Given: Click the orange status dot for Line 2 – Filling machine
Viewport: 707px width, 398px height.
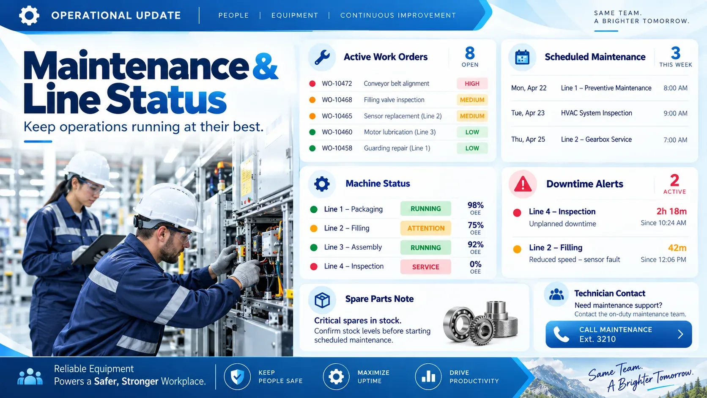Looking at the screenshot, I should pyautogui.click(x=314, y=228).
